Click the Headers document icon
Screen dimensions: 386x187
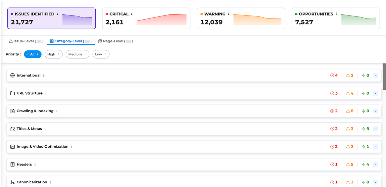(x=13, y=164)
